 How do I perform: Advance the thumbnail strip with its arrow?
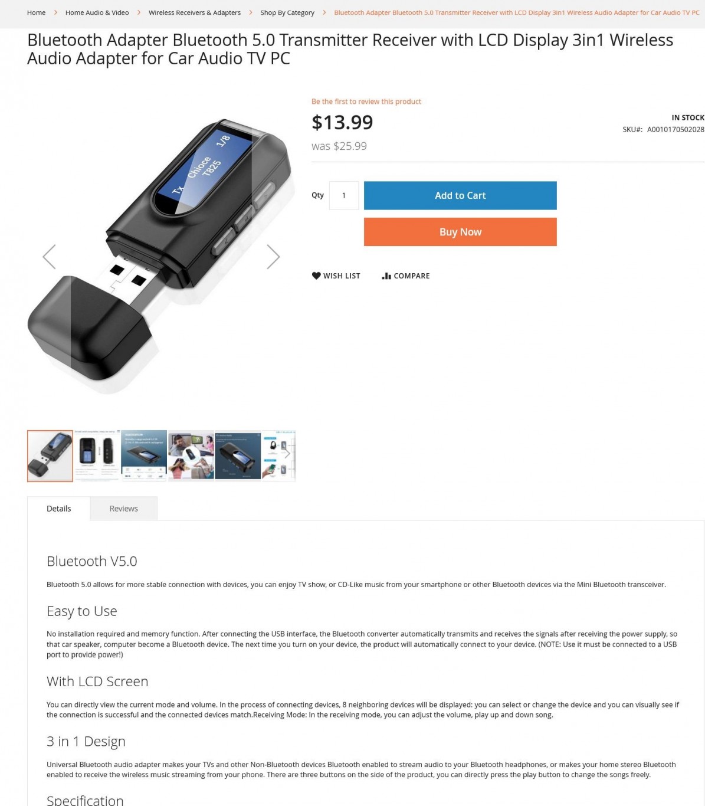click(287, 454)
